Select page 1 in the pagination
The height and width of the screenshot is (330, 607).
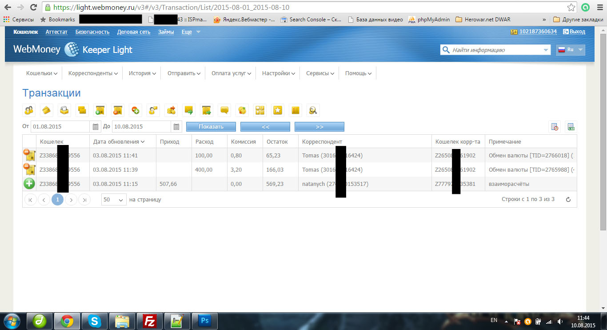(57, 200)
